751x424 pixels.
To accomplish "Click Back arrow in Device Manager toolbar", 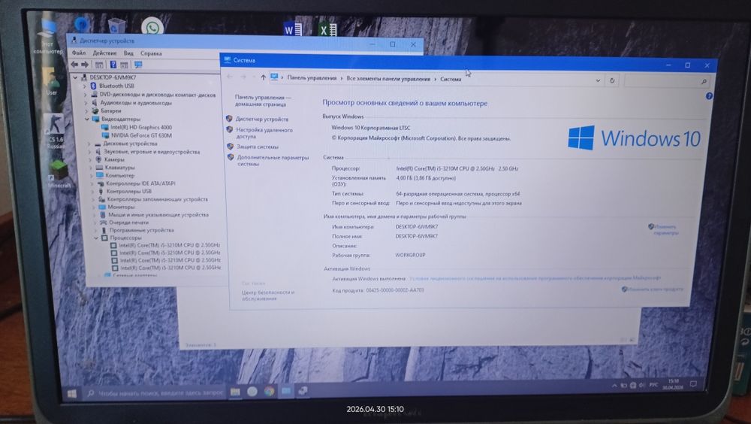I will tap(74, 64).
